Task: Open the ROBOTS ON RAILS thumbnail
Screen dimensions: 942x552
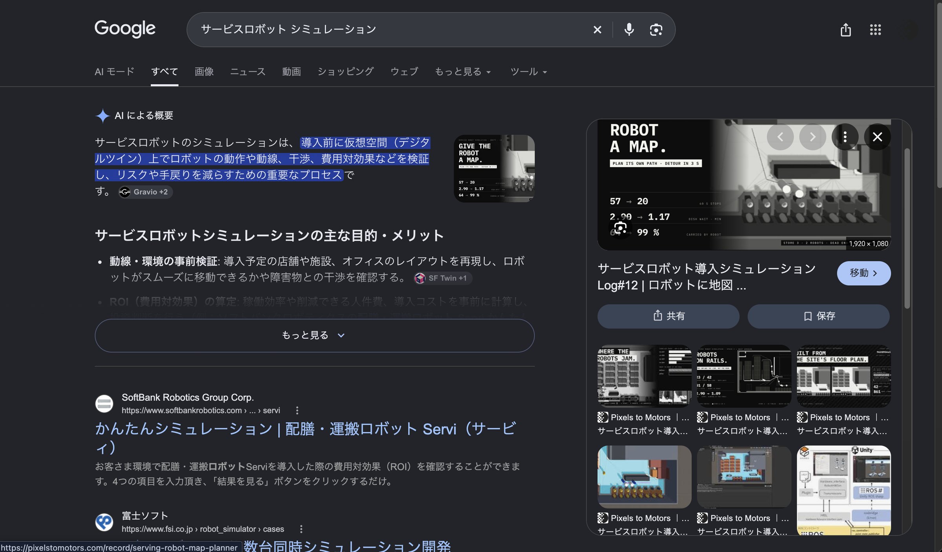Action: [x=744, y=376]
